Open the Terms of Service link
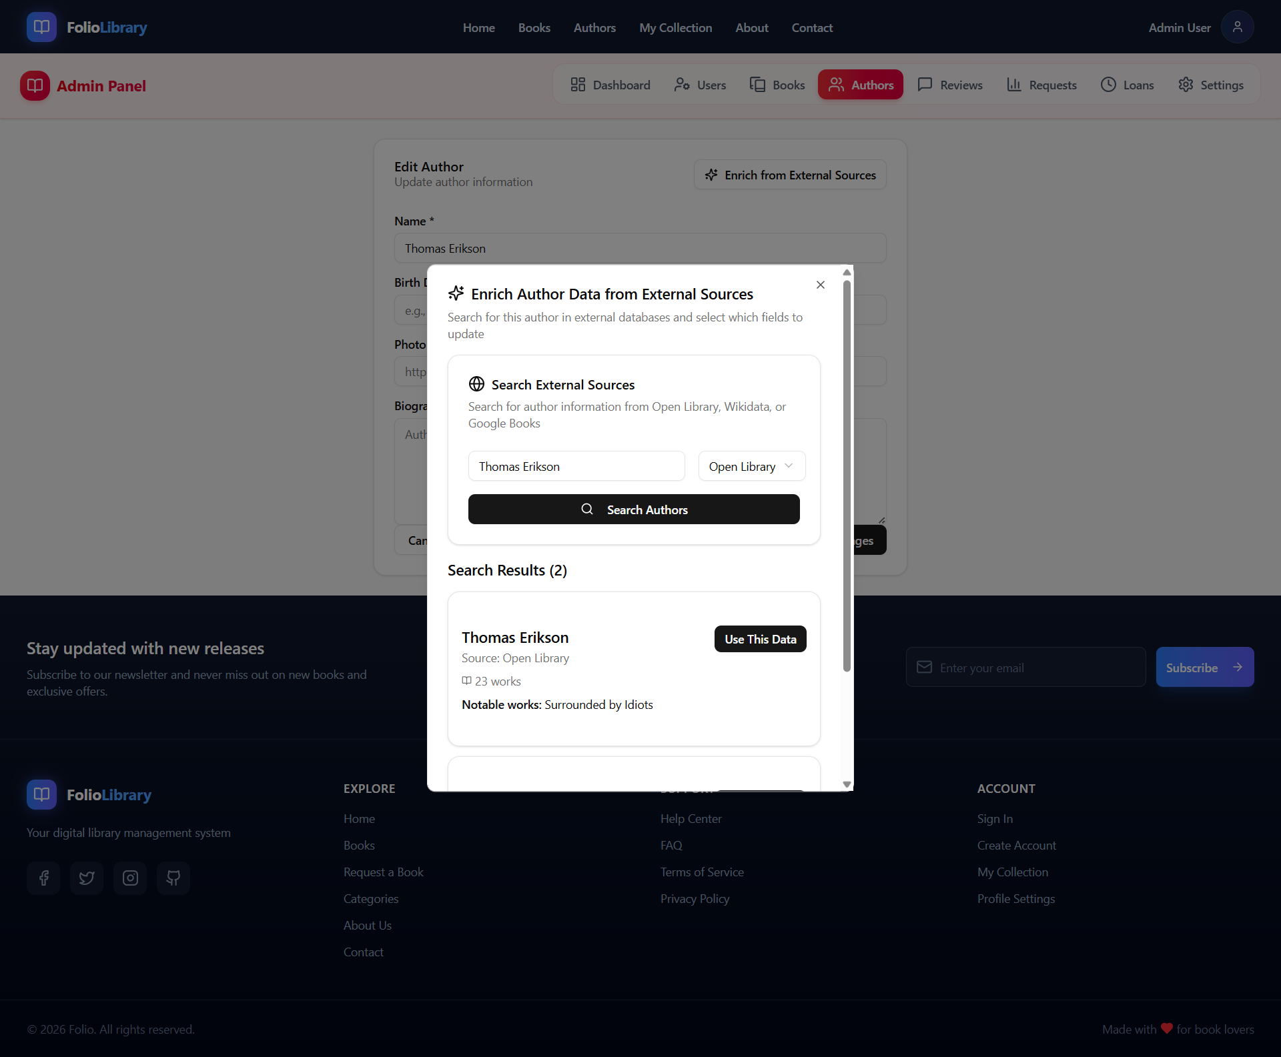 click(702, 872)
